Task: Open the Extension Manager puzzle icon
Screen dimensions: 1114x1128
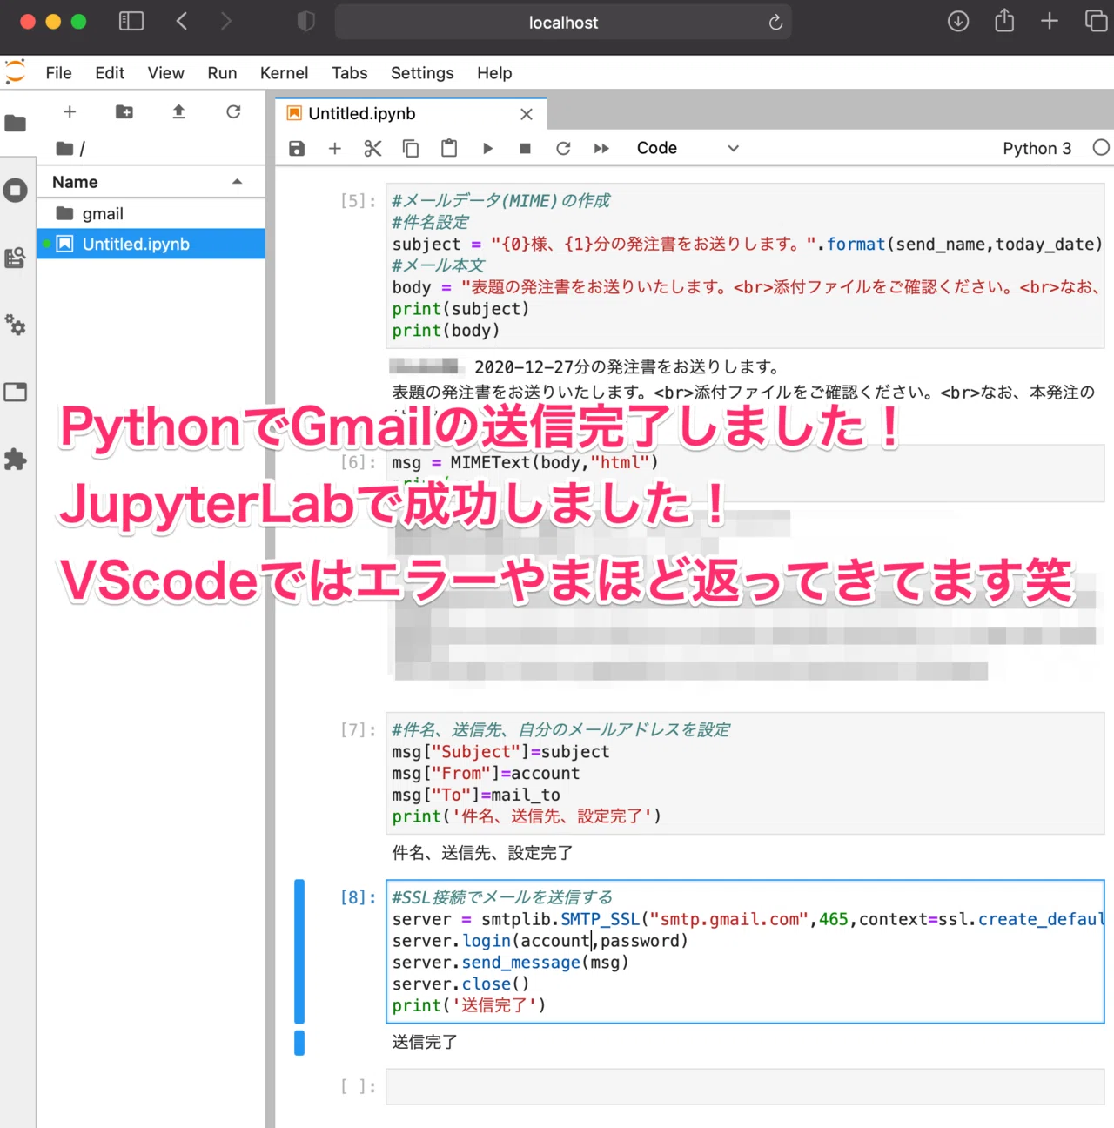Action: 16,459
